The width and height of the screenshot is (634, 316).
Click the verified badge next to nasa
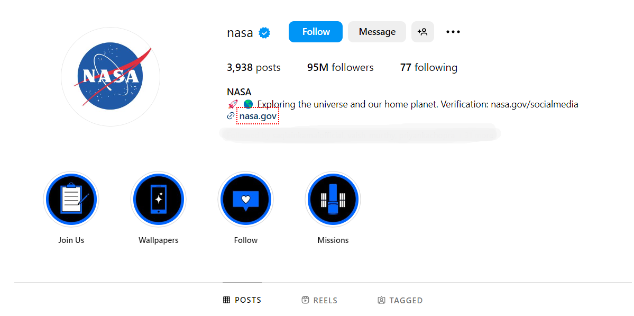point(263,32)
